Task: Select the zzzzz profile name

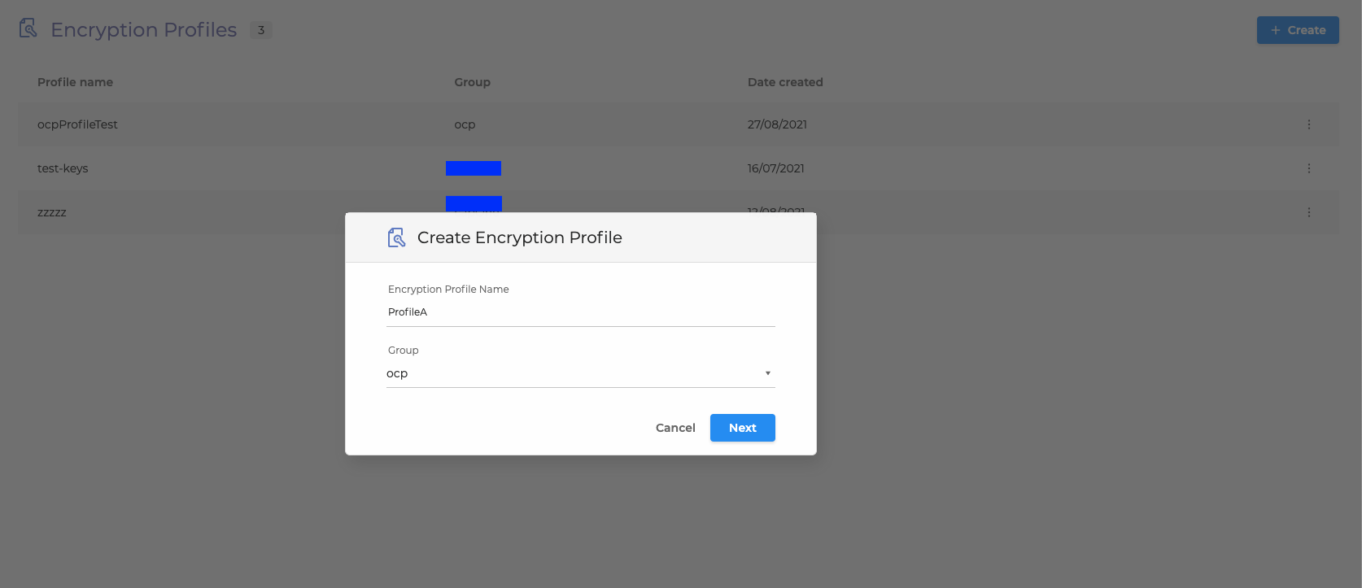Action: point(52,212)
